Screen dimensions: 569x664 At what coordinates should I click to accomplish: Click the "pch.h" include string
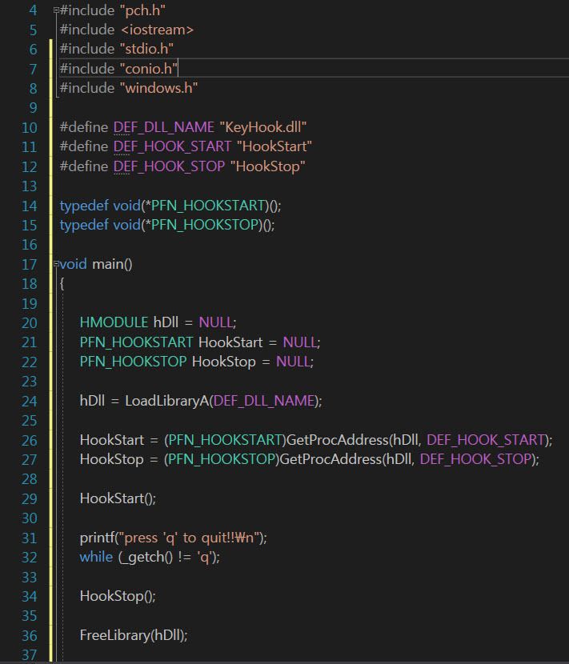(x=142, y=10)
